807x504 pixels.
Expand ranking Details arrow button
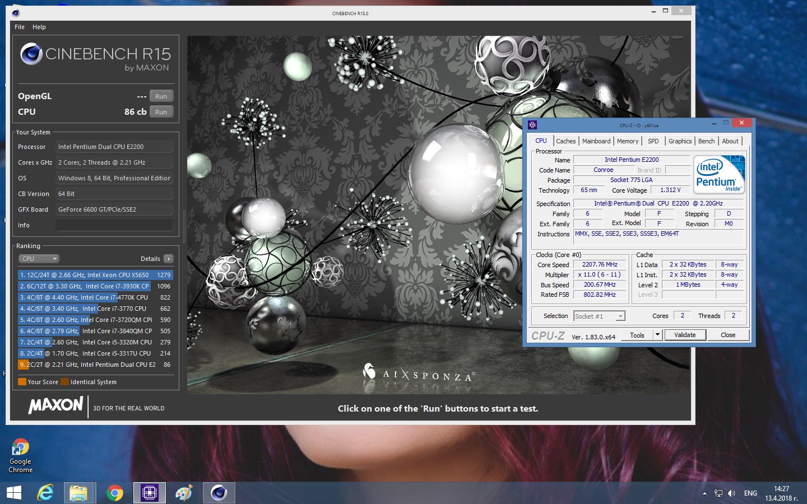pos(169,259)
